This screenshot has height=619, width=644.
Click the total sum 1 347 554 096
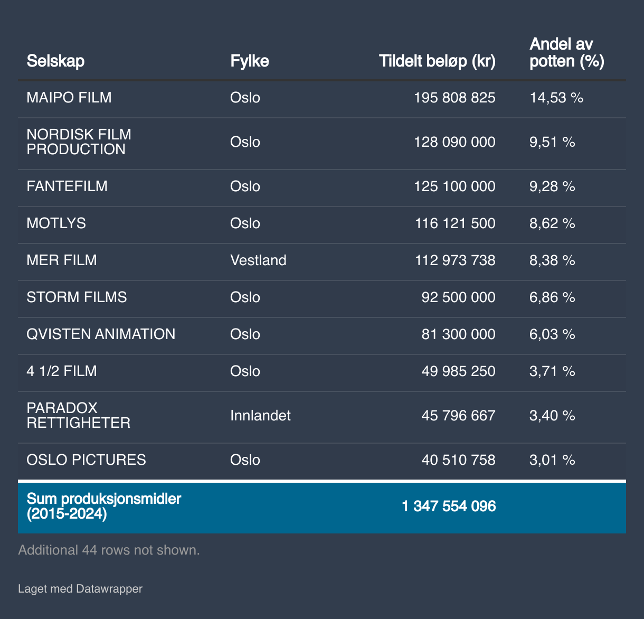[449, 507]
